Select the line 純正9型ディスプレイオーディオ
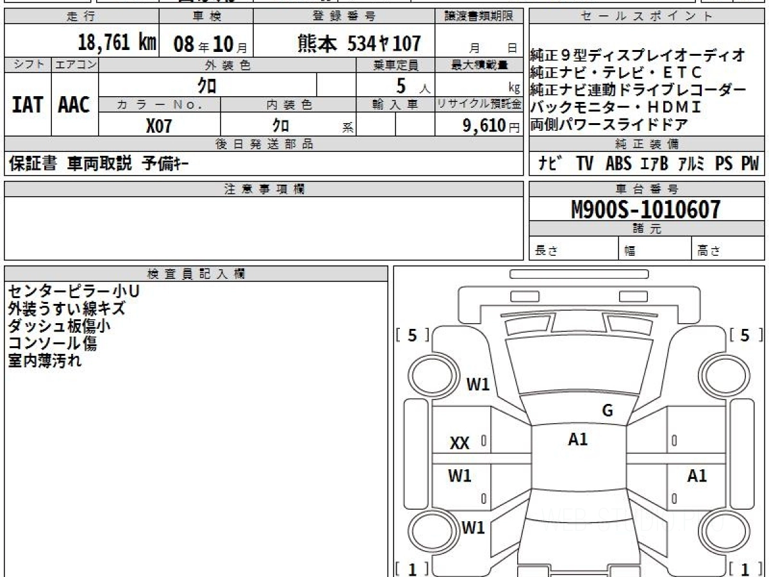 638,55
